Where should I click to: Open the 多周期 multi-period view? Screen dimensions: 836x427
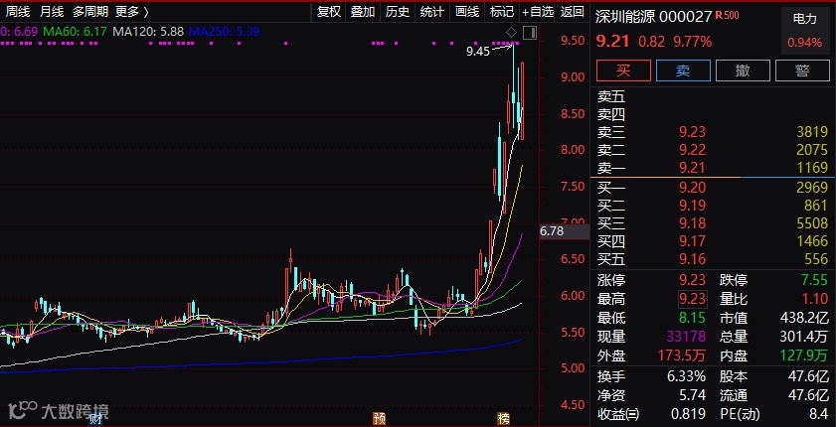click(90, 11)
